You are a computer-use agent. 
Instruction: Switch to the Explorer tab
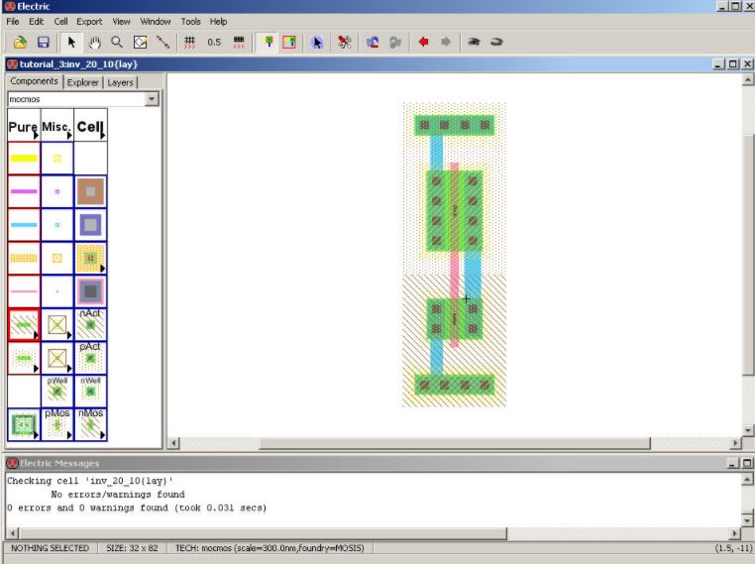point(83,82)
